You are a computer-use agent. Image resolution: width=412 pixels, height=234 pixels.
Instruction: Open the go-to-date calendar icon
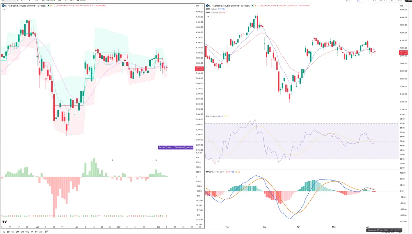click(x=46, y=232)
